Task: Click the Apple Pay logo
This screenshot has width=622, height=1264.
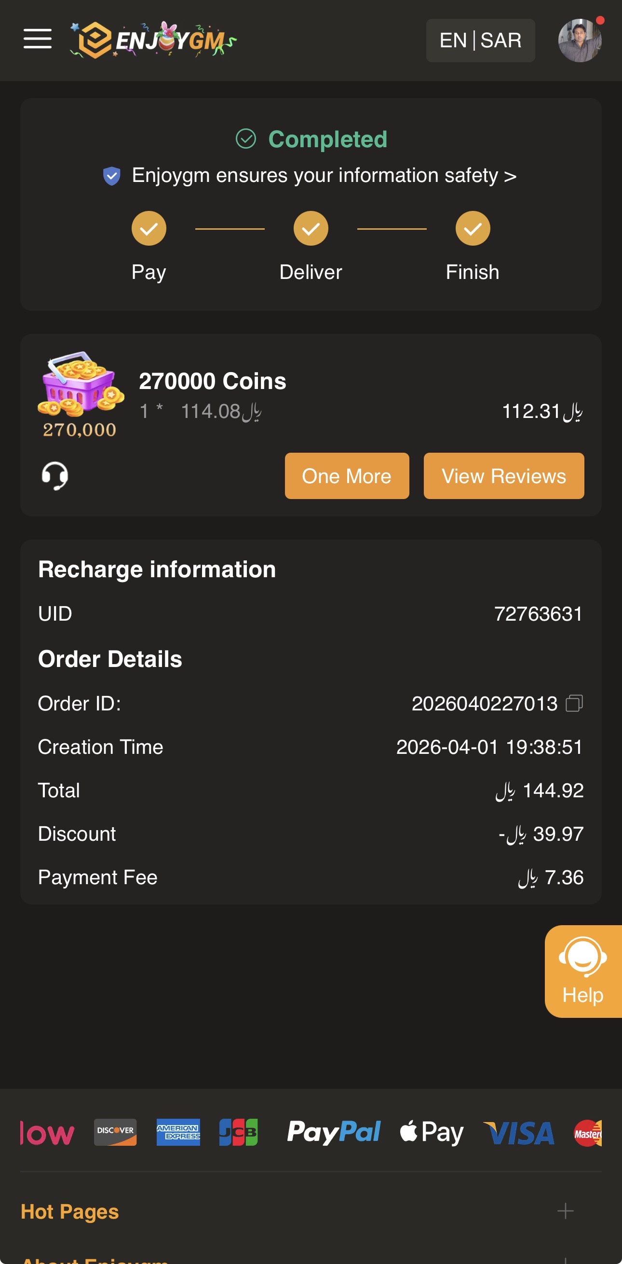Action: coord(432,1132)
